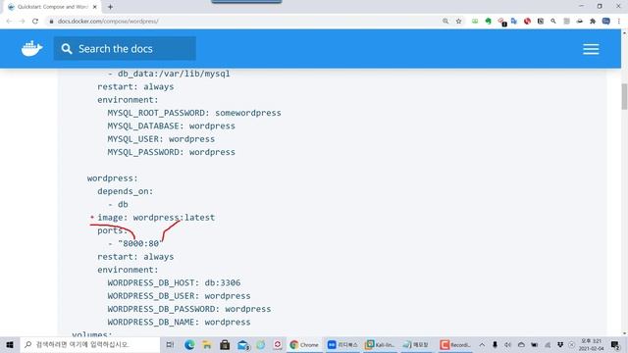Click the Notion extension icon
Viewport: 628px width, 353px height.
(541, 21)
